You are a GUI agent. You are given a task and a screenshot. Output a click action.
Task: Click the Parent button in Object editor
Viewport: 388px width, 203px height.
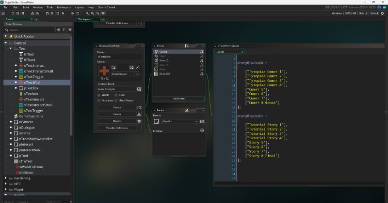pos(117,114)
